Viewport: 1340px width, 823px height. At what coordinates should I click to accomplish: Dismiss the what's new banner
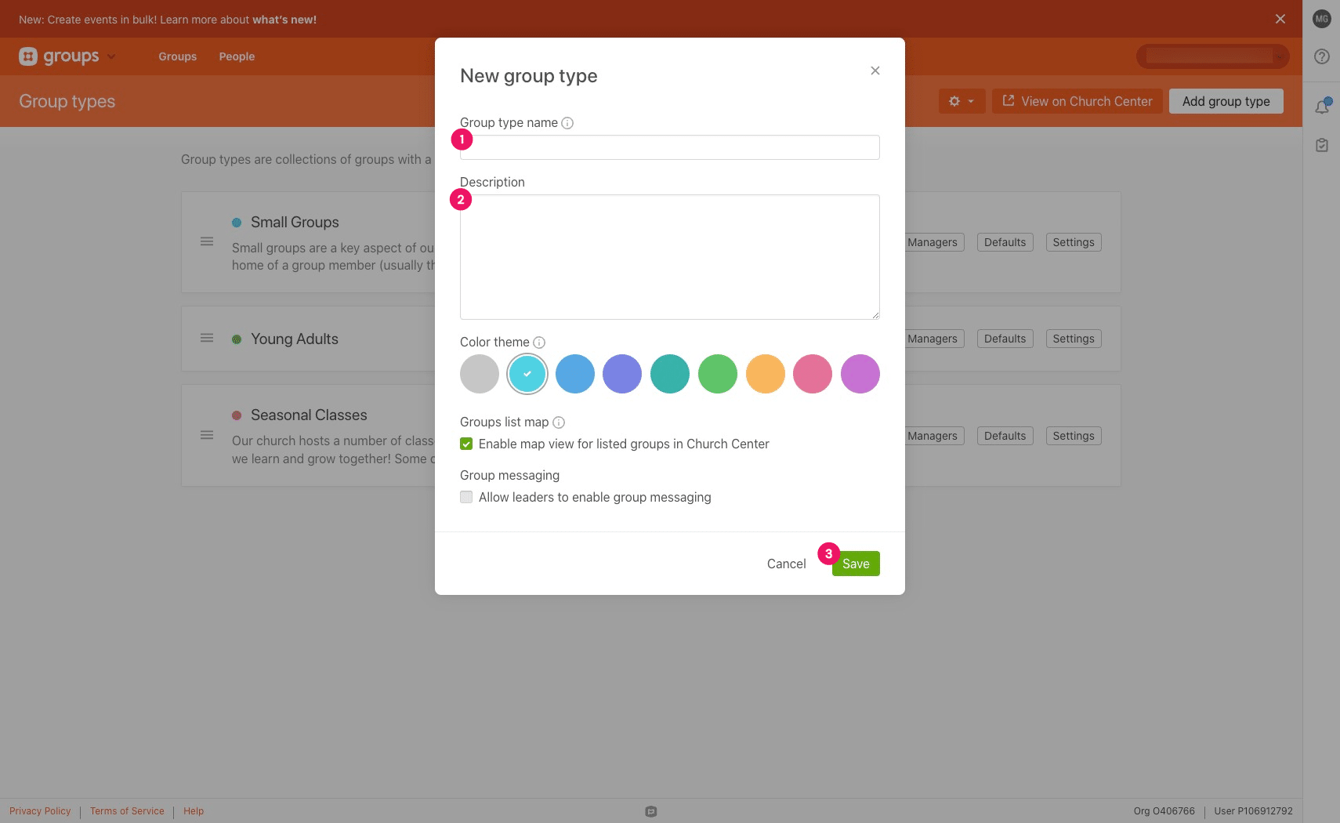1280,19
